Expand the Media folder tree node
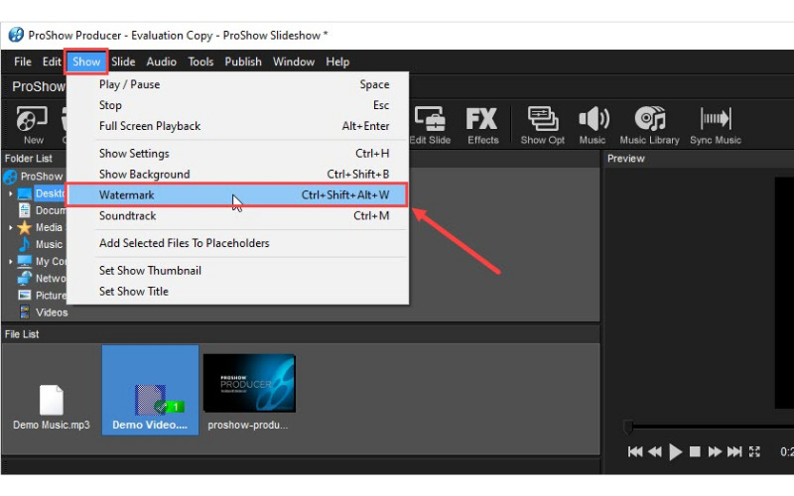 (10, 228)
